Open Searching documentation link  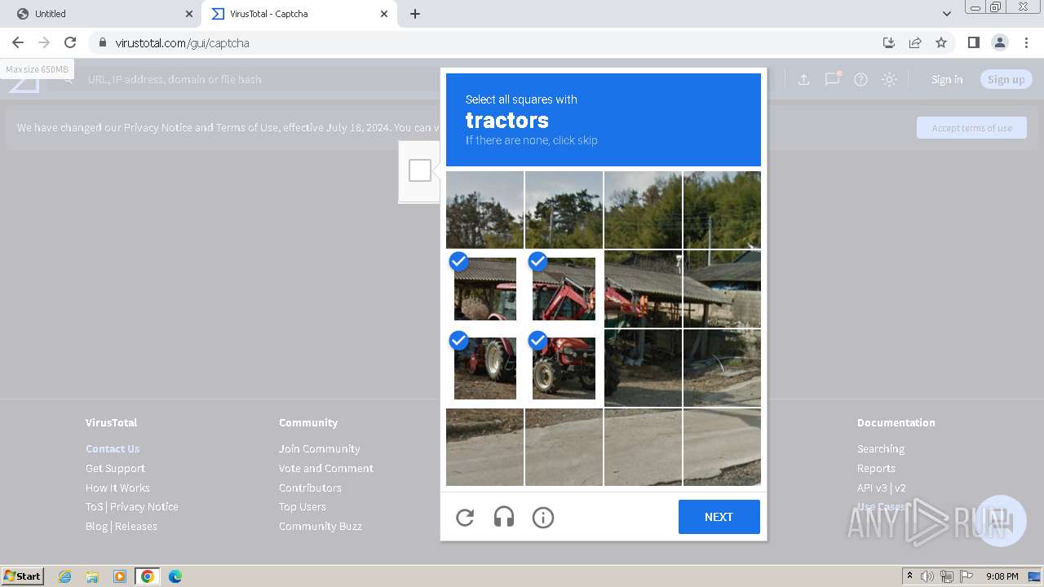tap(881, 448)
